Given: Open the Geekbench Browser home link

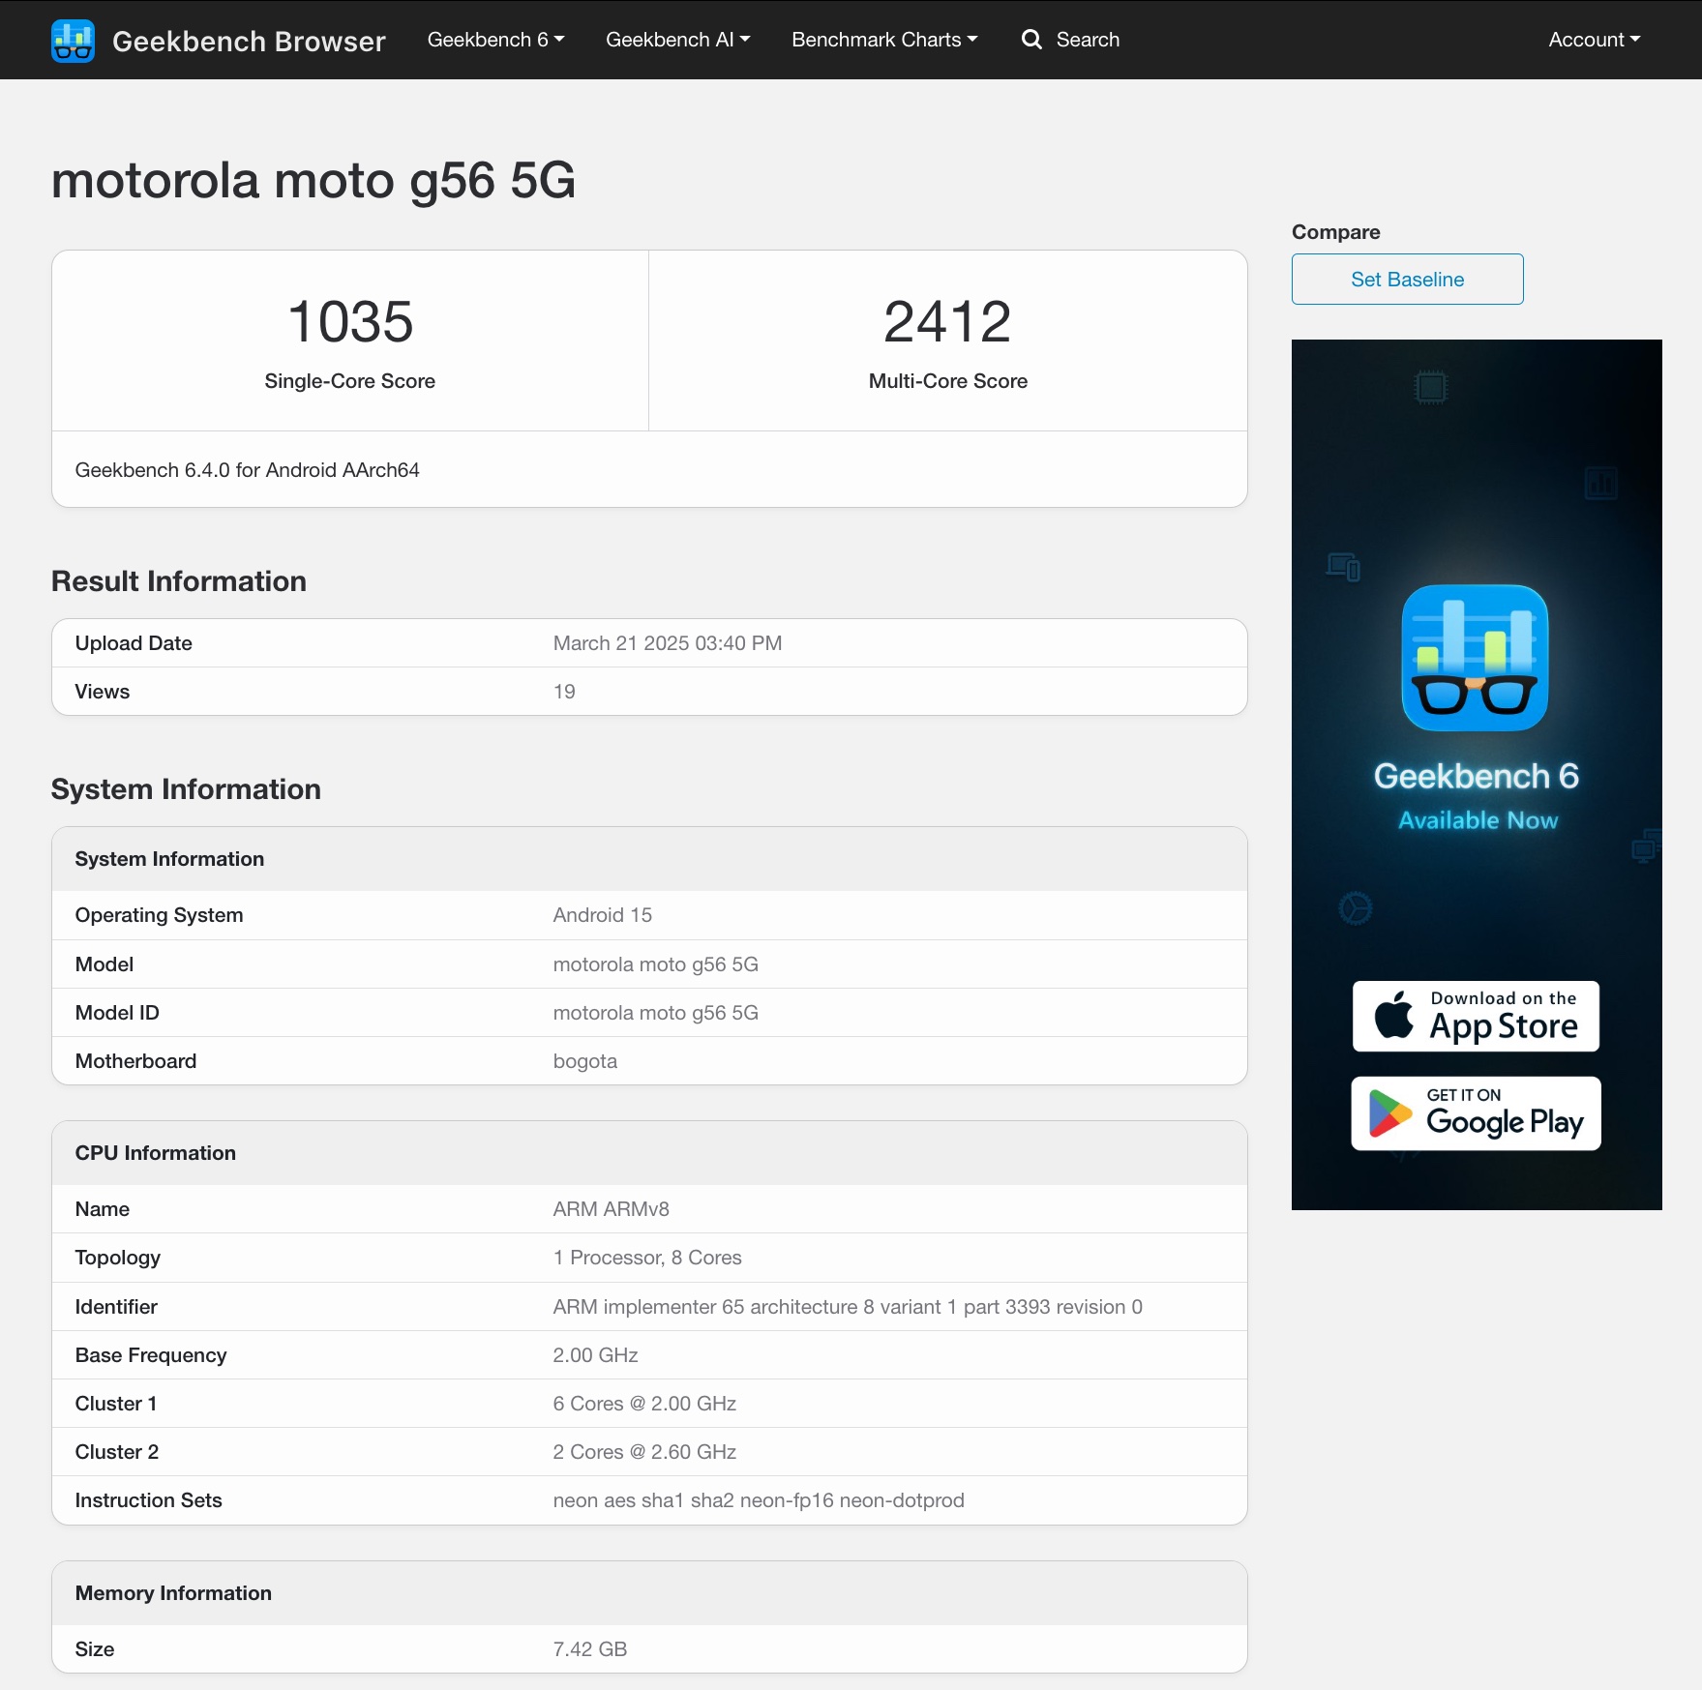Looking at the screenshot, I should point(249,41).
